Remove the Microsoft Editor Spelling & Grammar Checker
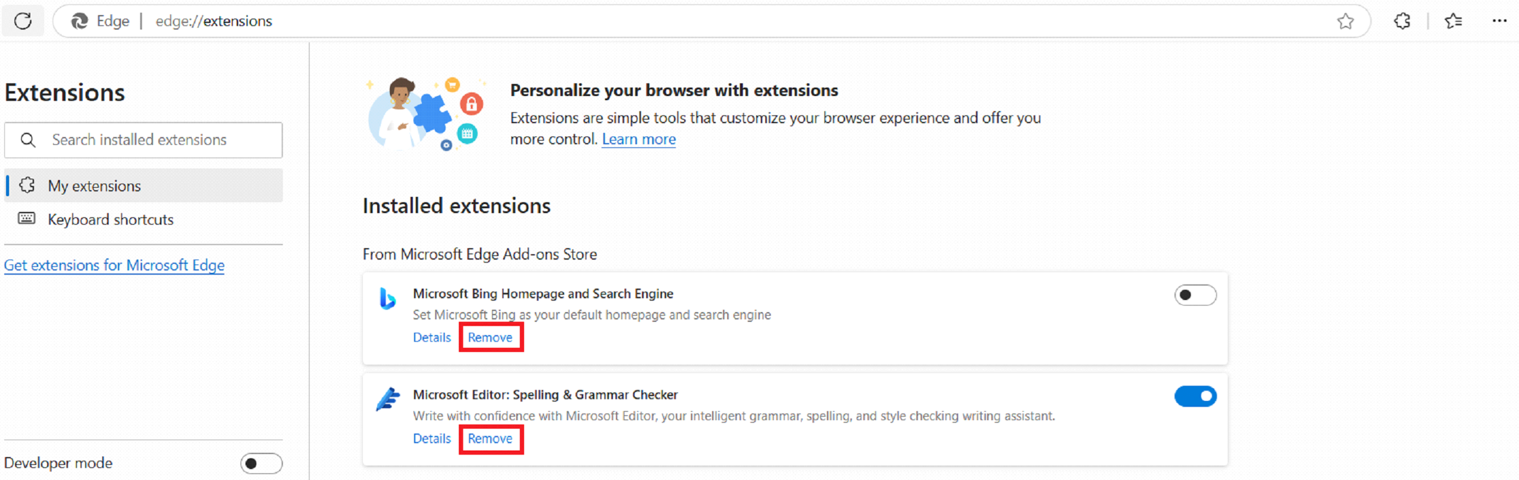Screen dimensions: 1519x480 [x=490, y=438]
